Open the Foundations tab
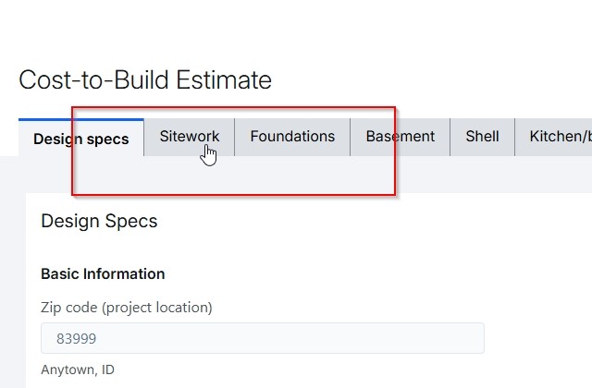This screenshot has height=388, width=592. click(292, 137)
